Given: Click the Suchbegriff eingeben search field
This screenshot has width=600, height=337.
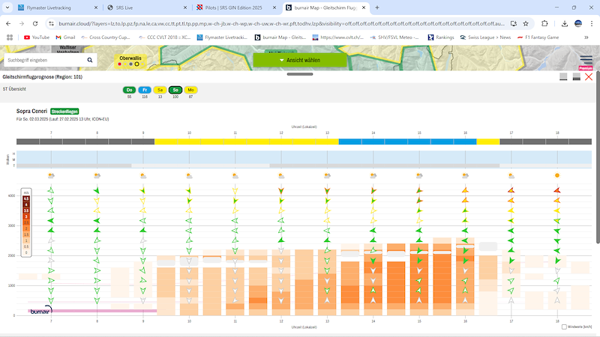Looking at the screenshot, I should coord(45,60).
